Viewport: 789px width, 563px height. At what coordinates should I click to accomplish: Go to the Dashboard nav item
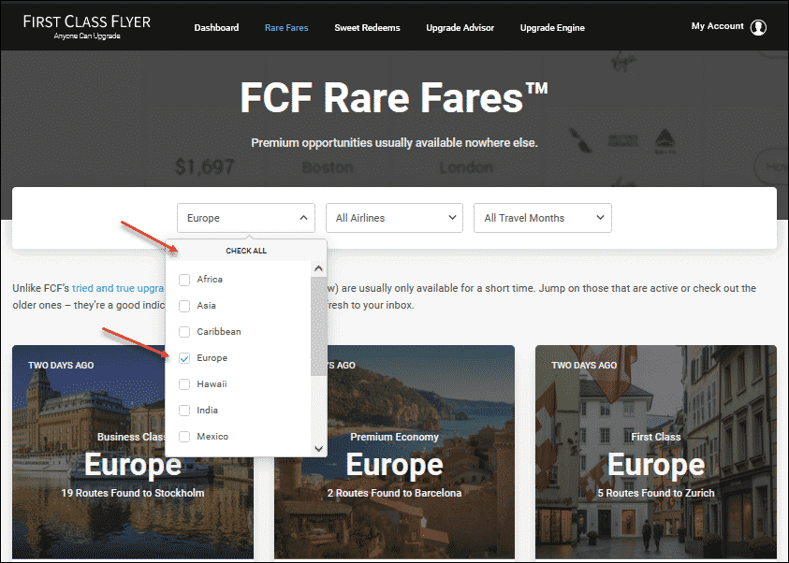coord(216,28)
